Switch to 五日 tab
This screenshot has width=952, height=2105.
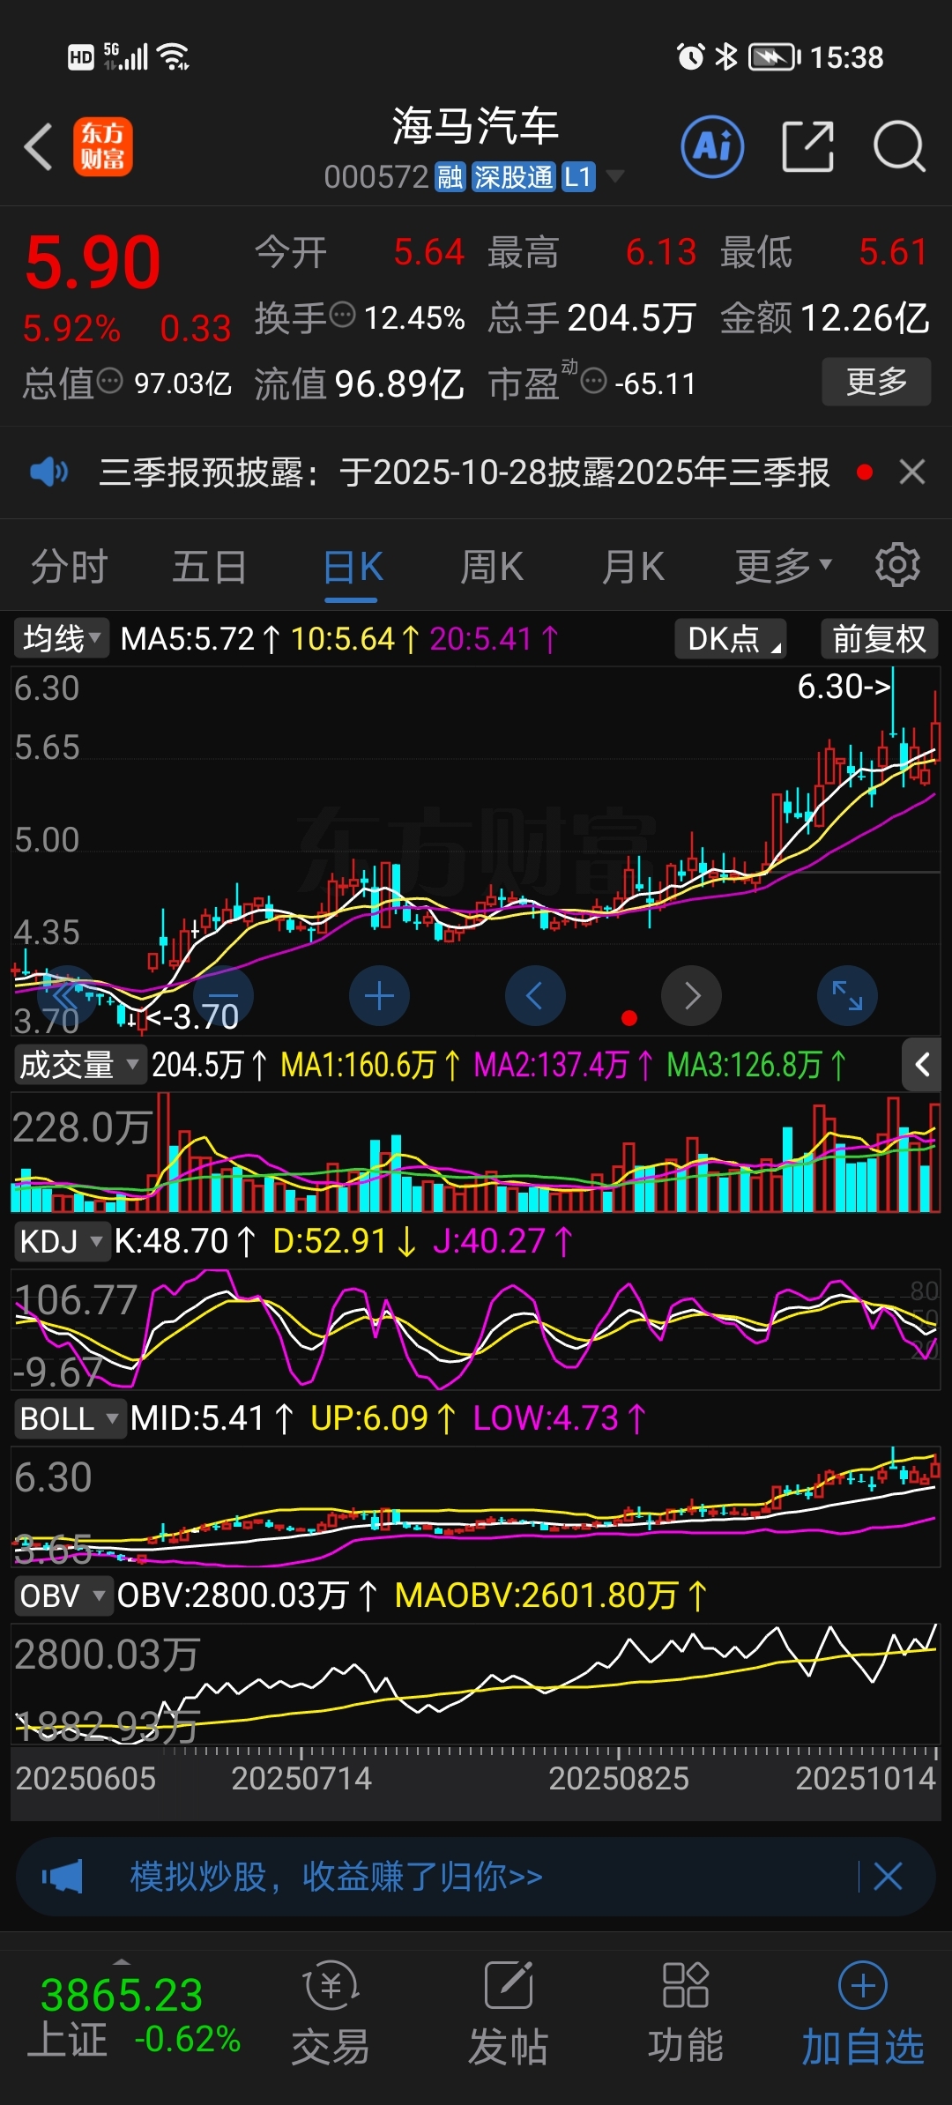(210, 566)
